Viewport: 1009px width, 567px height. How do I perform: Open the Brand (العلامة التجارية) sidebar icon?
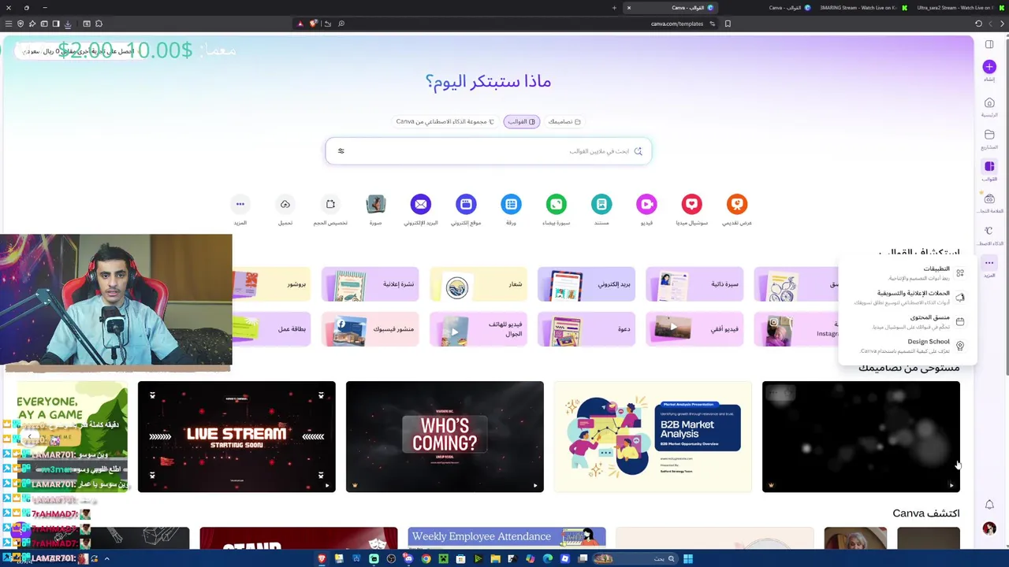tap(989, 198)
